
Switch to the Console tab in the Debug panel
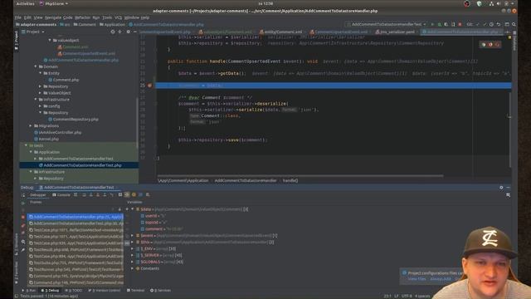tap(61, 195)
